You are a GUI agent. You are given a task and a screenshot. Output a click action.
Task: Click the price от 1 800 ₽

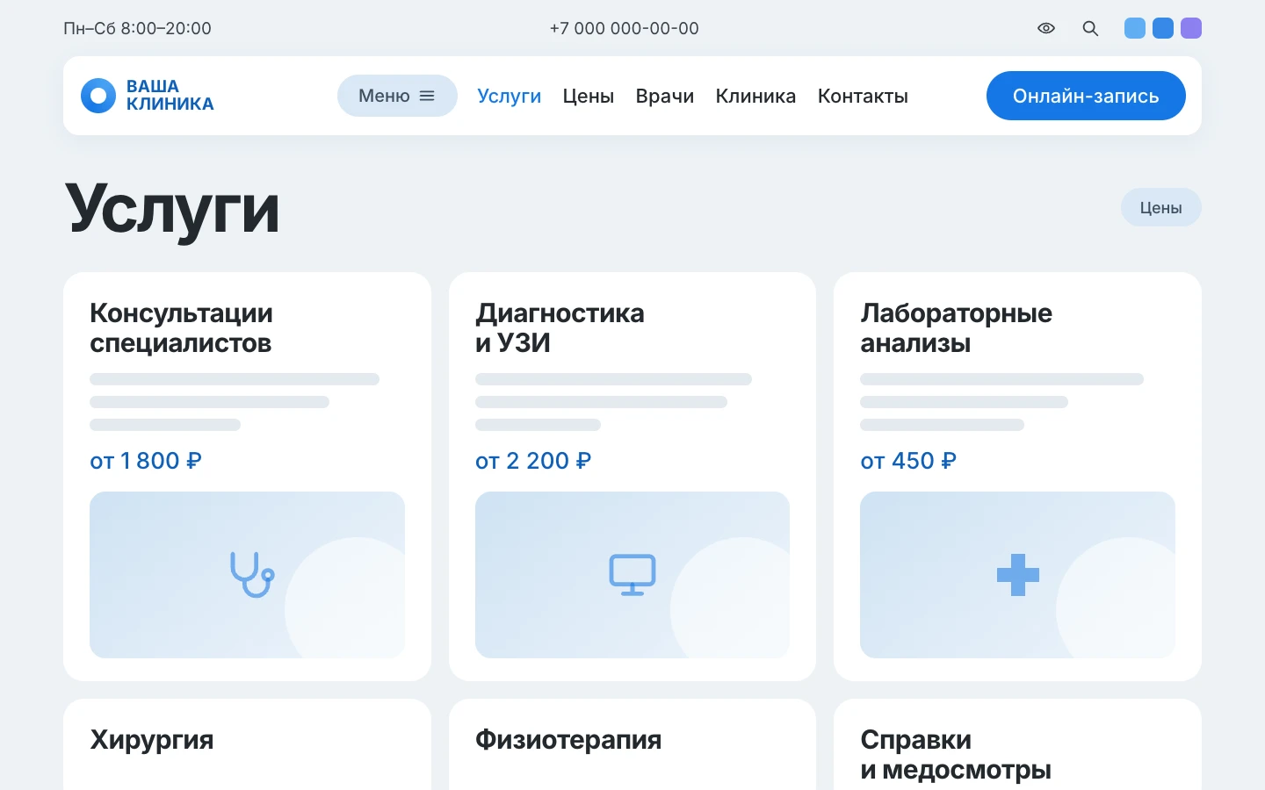pyautogui.click(x=146, y=461)
